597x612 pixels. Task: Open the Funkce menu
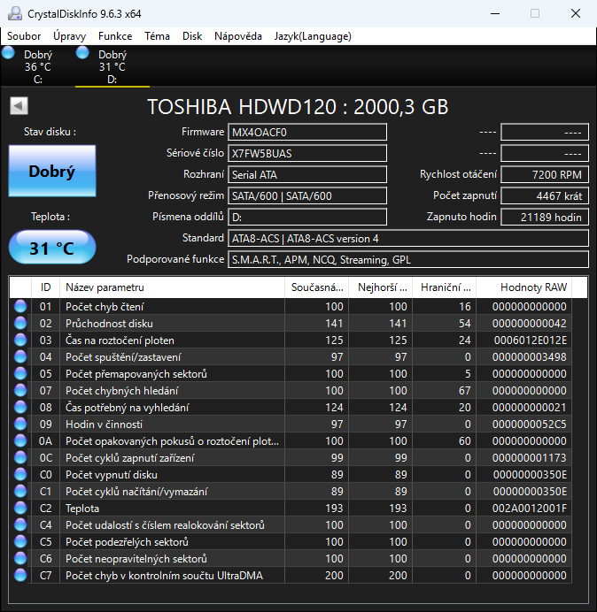pyautogui.click(x=115, y=36)
